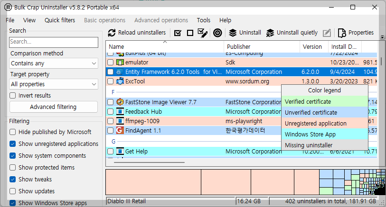Open the Contains any comparison dropdown

(x=54, y=63)
